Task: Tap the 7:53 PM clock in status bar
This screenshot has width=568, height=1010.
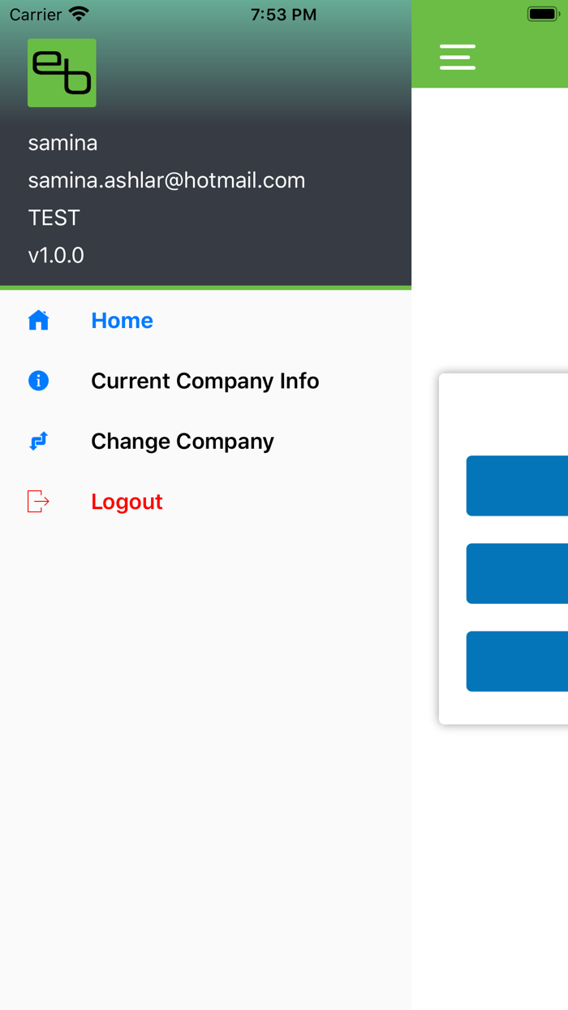Action: pyautogui.click(x=283, y=15)
